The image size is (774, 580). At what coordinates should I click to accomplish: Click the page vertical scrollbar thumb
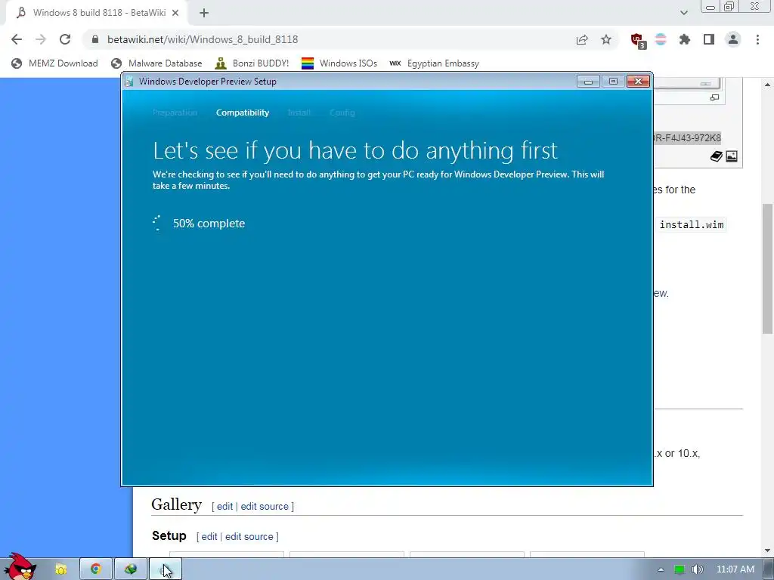[x=768, y=269]
